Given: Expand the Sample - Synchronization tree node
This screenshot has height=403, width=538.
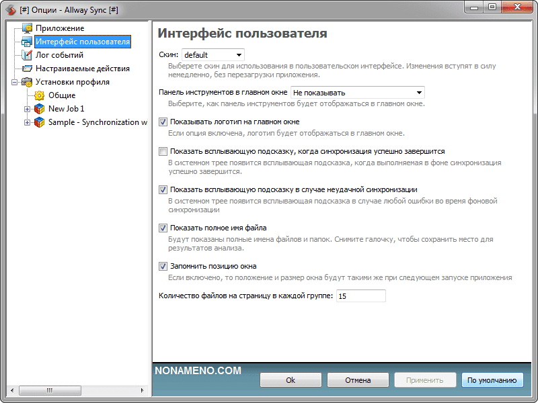Looking at the screenshot, I should point(28,122).
